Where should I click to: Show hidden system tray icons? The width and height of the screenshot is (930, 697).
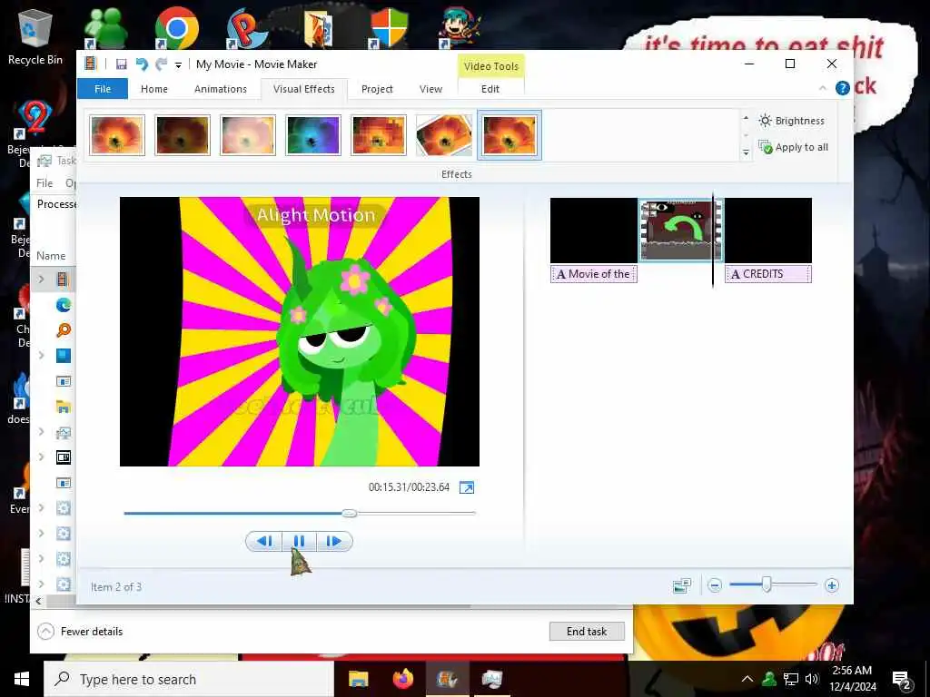[x=747, y=679]
